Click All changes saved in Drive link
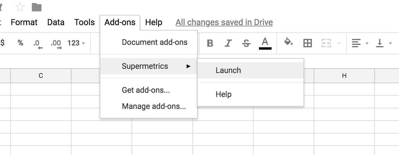The image size is (399, 155). point(224,22)
